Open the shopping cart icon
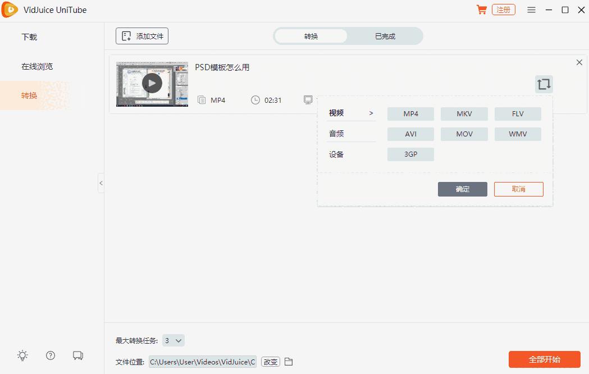 click(x=481, y=10)
